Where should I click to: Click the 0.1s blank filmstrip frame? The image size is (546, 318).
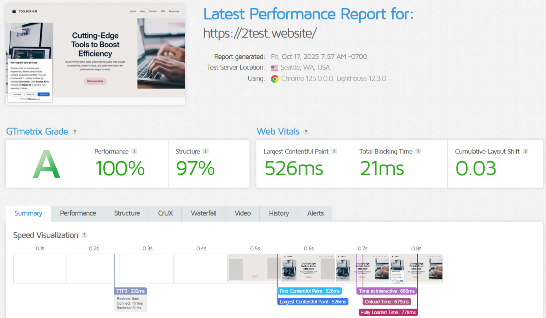40,269
